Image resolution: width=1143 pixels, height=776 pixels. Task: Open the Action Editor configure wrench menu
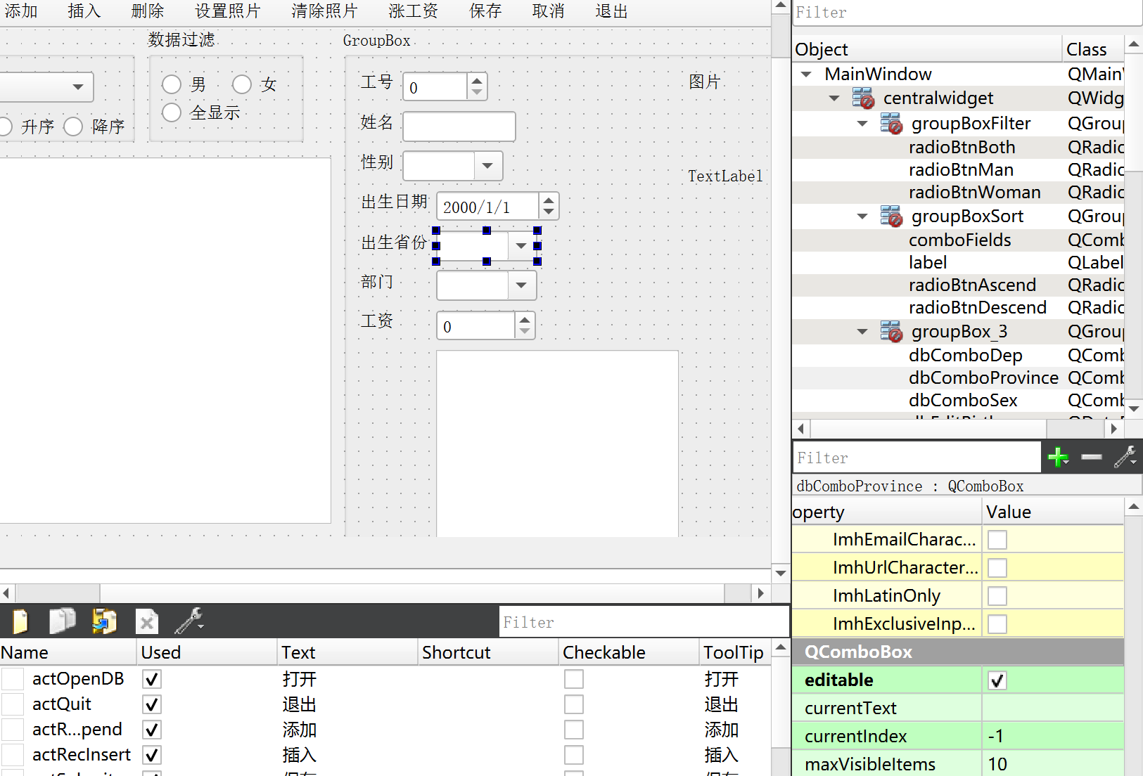point(189,621)
